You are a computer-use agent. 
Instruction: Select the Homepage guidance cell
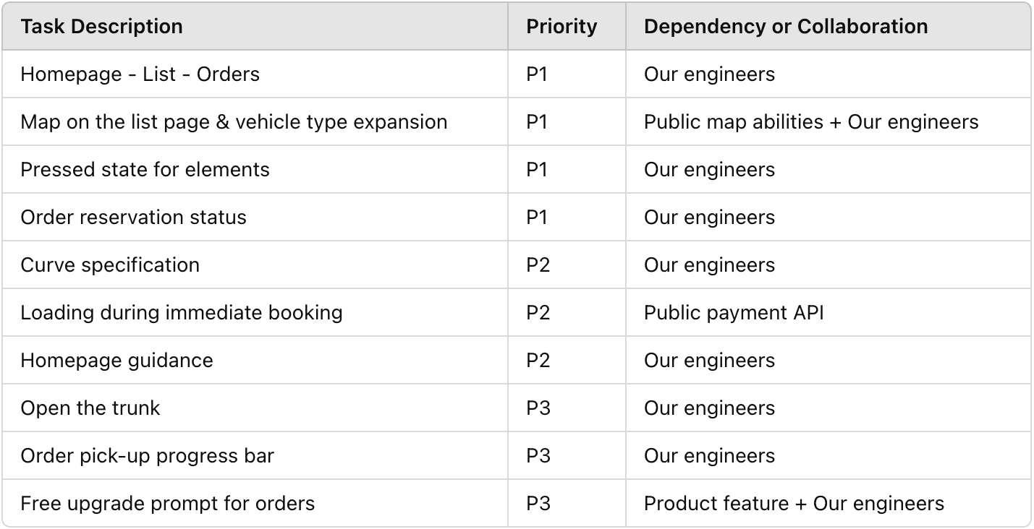click(x=255, y=360)
